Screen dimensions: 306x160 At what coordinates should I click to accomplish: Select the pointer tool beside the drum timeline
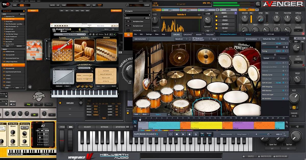pos(135,122)
